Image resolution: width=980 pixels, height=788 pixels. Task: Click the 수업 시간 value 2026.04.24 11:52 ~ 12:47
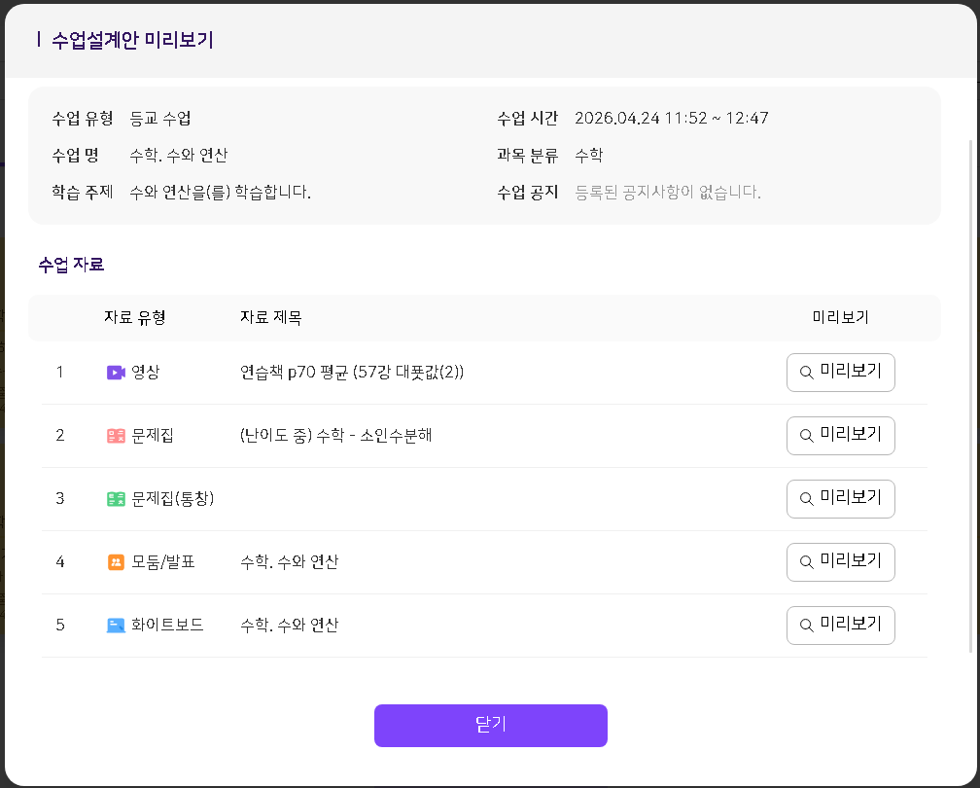[x=671, y=119]
